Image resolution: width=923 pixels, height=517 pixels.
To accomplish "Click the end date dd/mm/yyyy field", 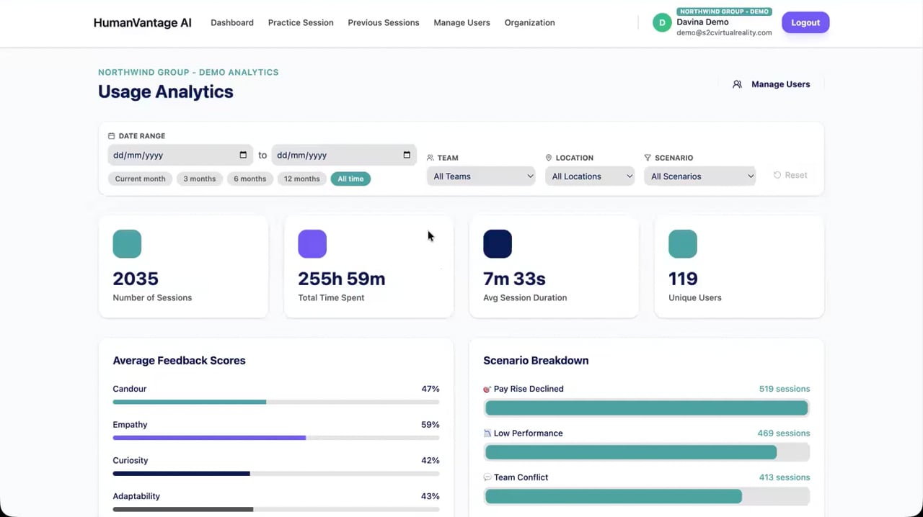I will [344, 155].
